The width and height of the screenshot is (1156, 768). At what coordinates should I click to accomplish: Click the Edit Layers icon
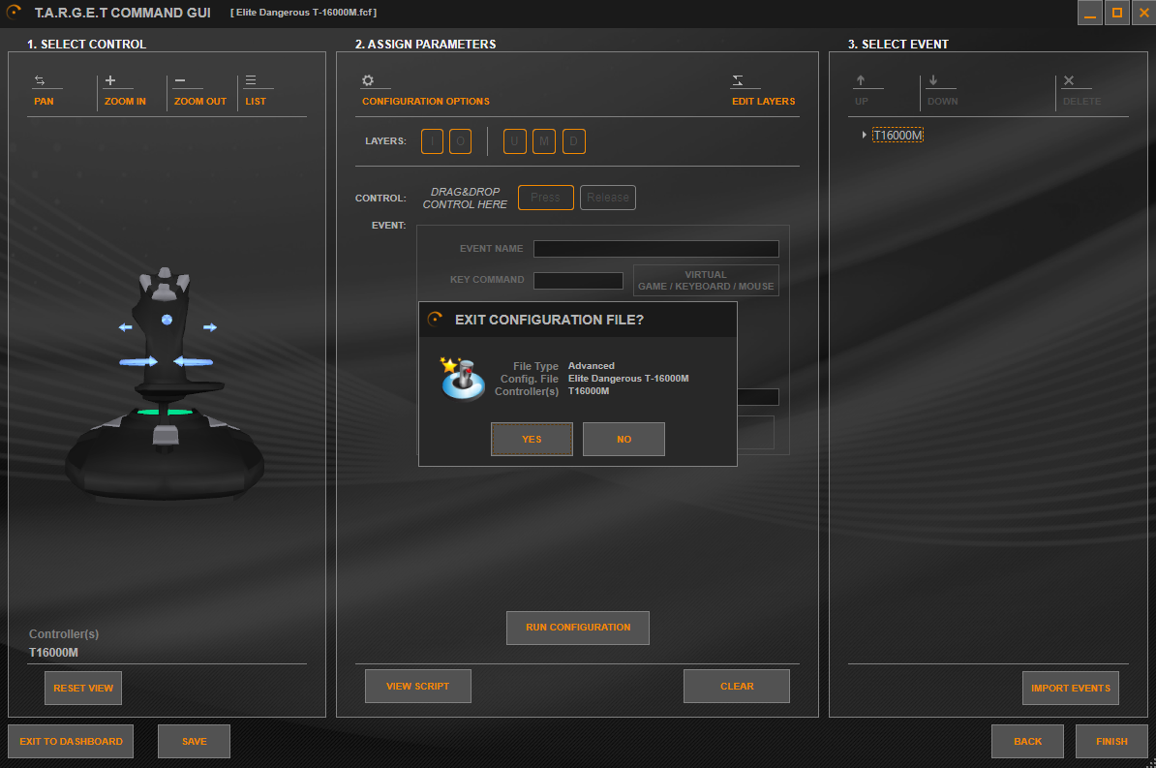[x=737, y=80]
